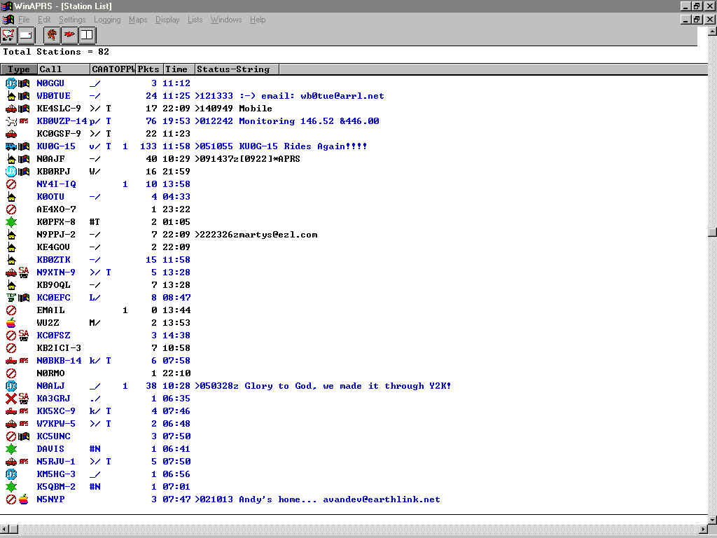Click the Pkts column header
The image size is (717, 538).
tap(148, 69)
